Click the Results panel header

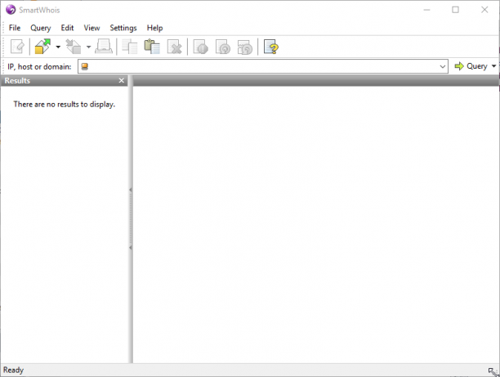click(x=64, y=80)
